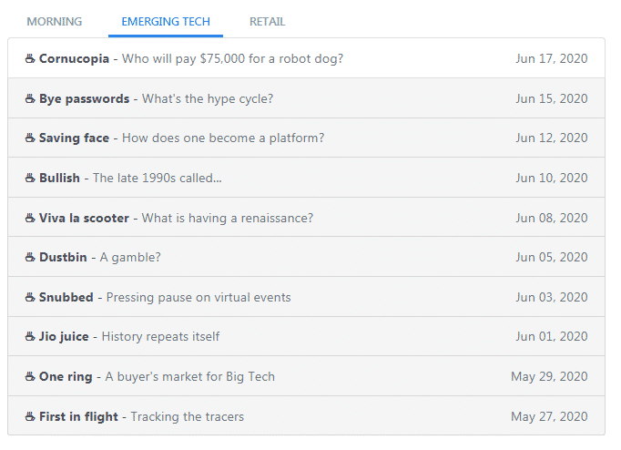This screenshot has width=621, height=450.
Task: Click the date Jun 12, 2020
Action: pos(551,138)
